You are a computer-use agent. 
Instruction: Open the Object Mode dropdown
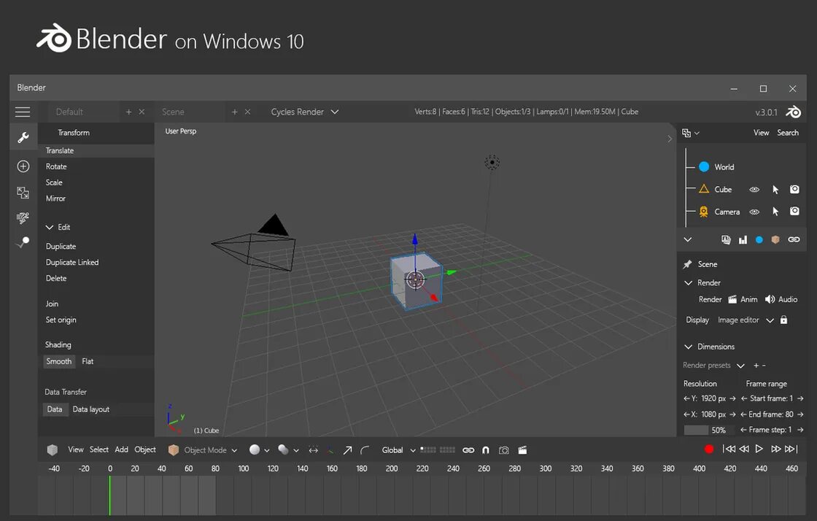[204, 450]
